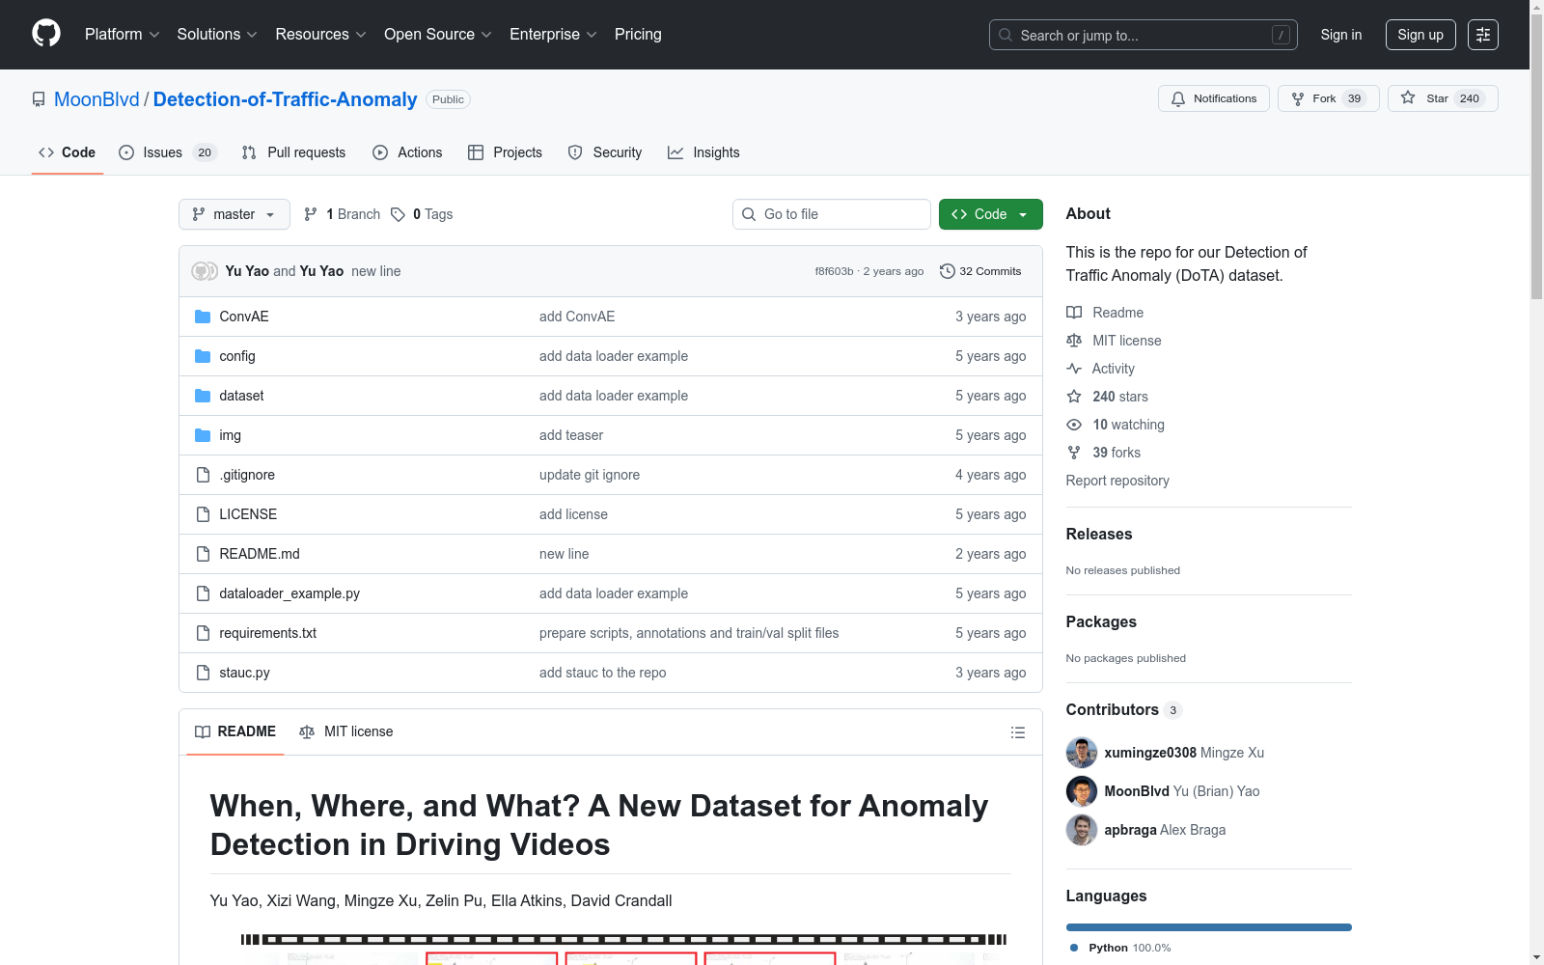Click the Notifications bell icon
The width and height of the screenshot is (1544, 965).
coord(1178,98)
